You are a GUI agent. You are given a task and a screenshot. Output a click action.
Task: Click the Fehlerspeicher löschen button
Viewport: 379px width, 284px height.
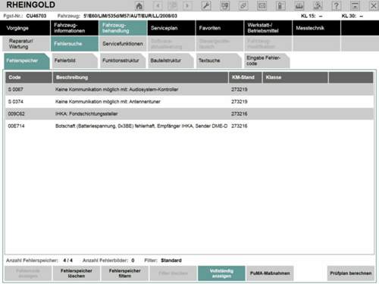click(77, 273)
